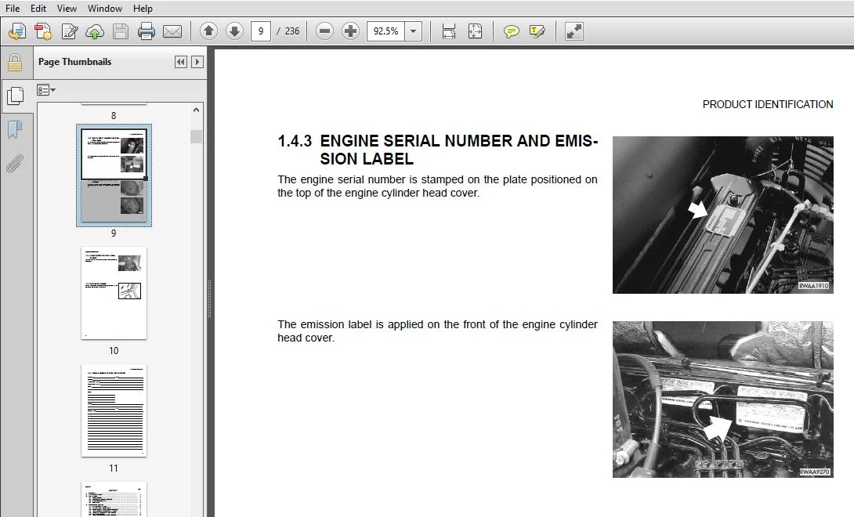Click the Fit Width scrolling icon
854x517 pixels.
[x=449, y=31]
